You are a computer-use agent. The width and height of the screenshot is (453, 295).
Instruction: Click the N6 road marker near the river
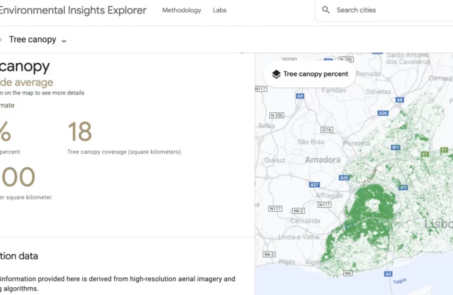point(348,273)
